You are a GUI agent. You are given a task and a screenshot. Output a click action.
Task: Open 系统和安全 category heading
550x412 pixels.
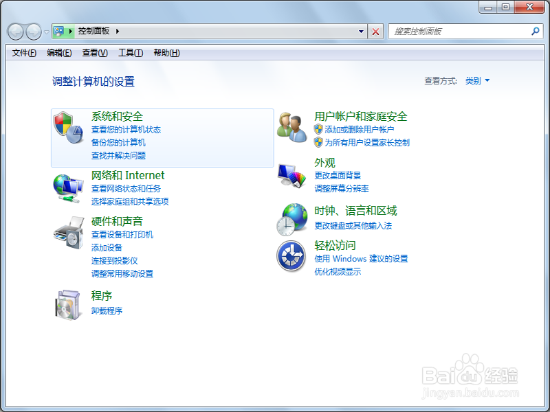tap(117, 116)
